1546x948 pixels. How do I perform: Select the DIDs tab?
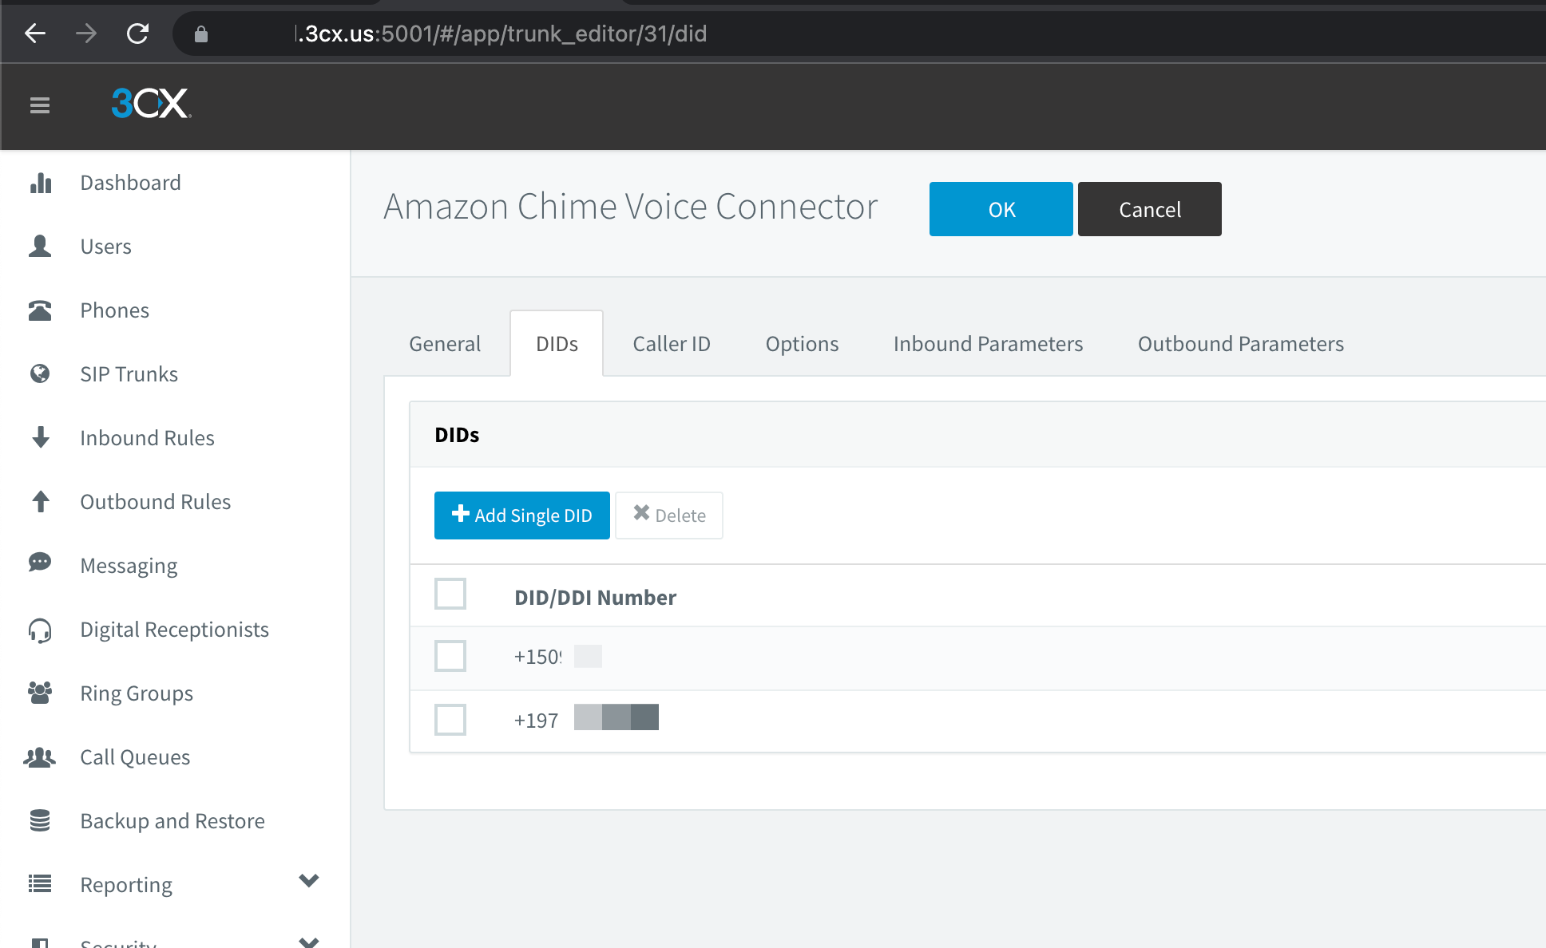click(x=557, y=344)
